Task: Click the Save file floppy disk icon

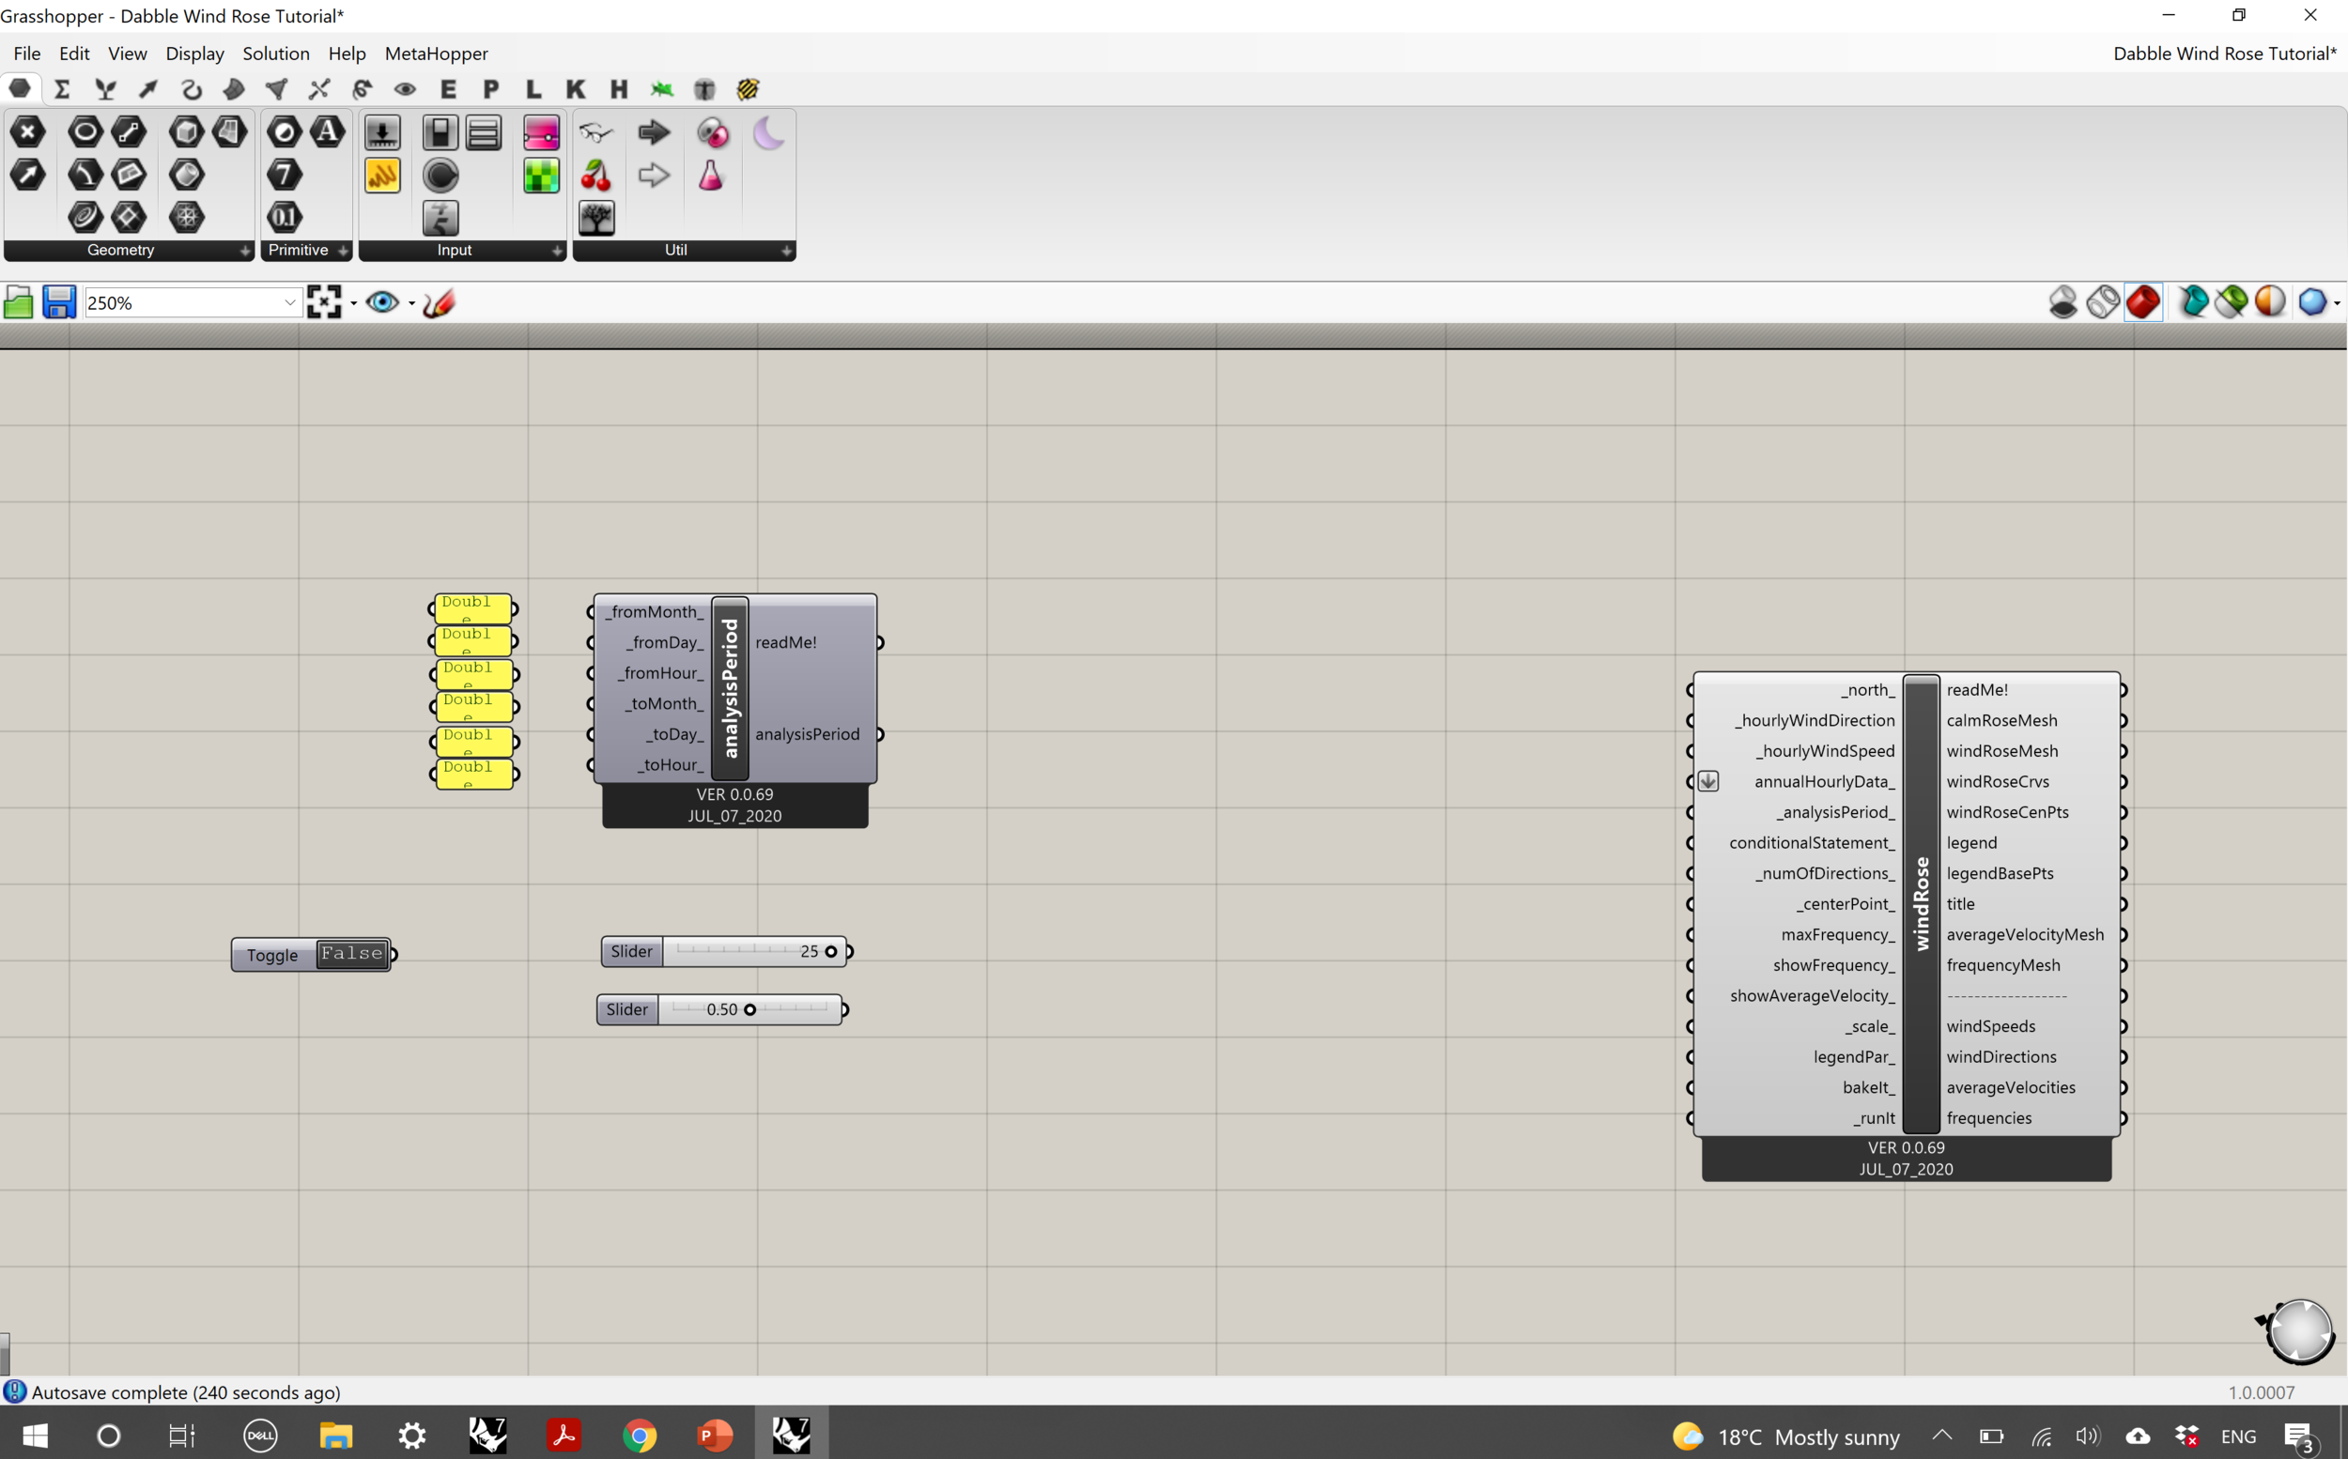Action: pyautogui.click(x=58, y=302)
